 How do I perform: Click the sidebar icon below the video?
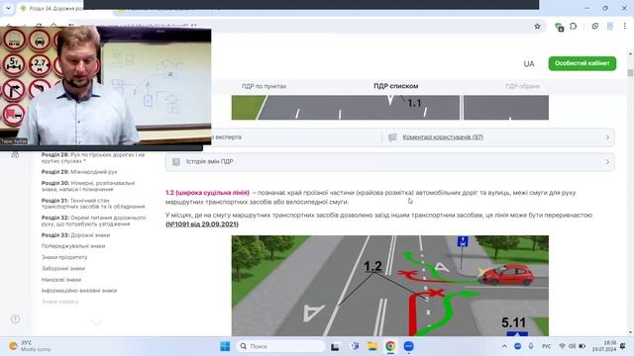15,155
